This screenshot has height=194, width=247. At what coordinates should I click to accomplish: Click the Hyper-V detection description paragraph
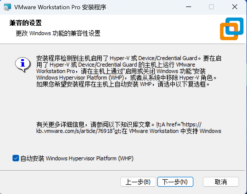pyautogui.click(x=129, y=71)
